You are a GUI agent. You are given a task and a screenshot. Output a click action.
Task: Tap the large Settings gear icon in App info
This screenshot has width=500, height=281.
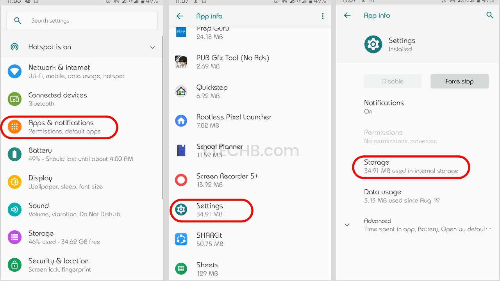click(373, 44)
